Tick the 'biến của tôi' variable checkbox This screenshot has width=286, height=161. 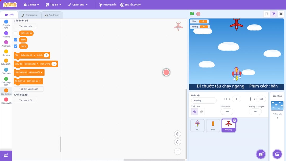pos(16,33)
